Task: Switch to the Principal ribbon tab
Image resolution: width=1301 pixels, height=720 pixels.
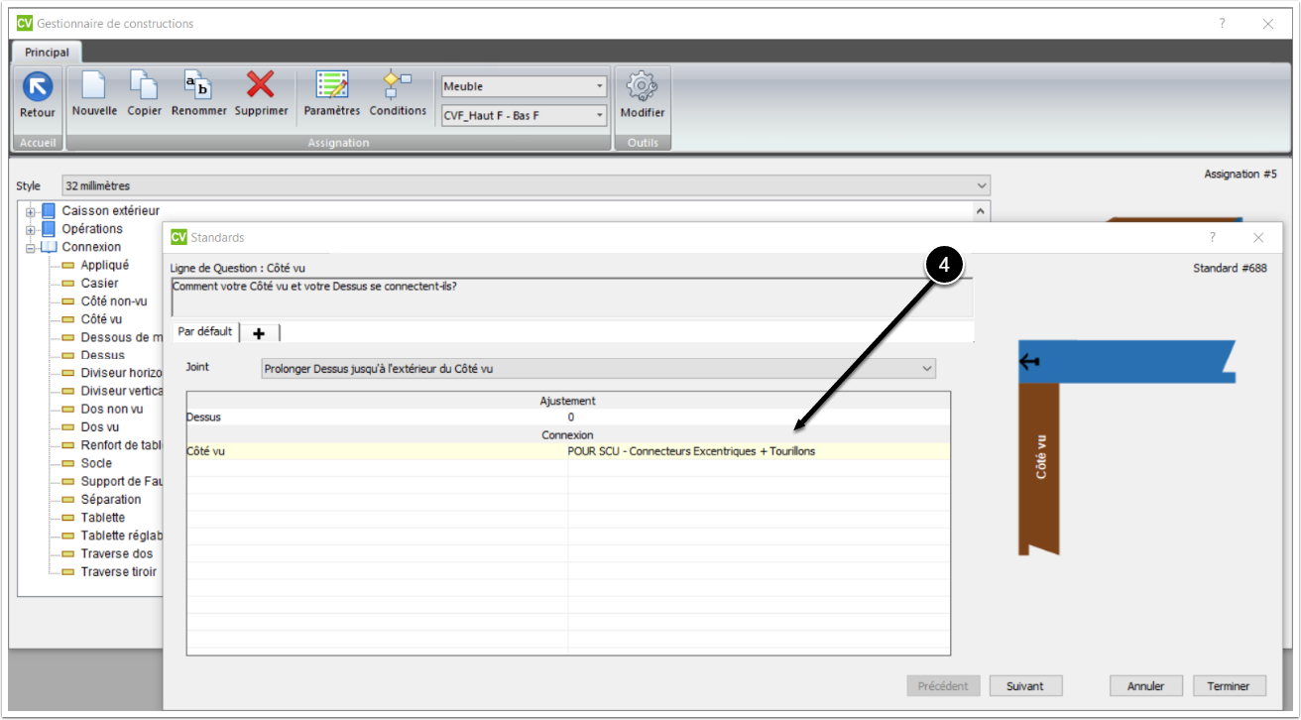Action: (47, 52)
